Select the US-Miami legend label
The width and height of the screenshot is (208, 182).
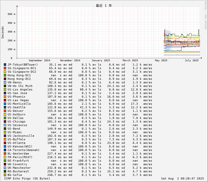[15, 132]
